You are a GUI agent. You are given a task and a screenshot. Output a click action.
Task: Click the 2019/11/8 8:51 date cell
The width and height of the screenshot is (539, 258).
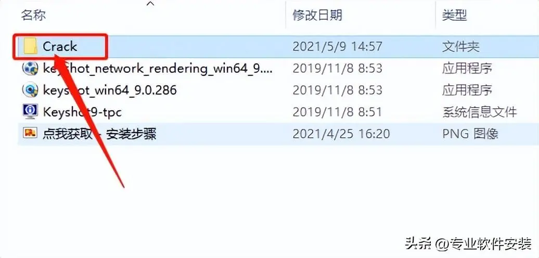[337, 112]
